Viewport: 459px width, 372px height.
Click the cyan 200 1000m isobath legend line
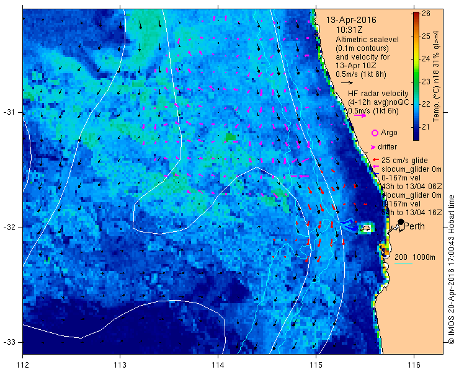pyautogui.click(x=403, y=263)
